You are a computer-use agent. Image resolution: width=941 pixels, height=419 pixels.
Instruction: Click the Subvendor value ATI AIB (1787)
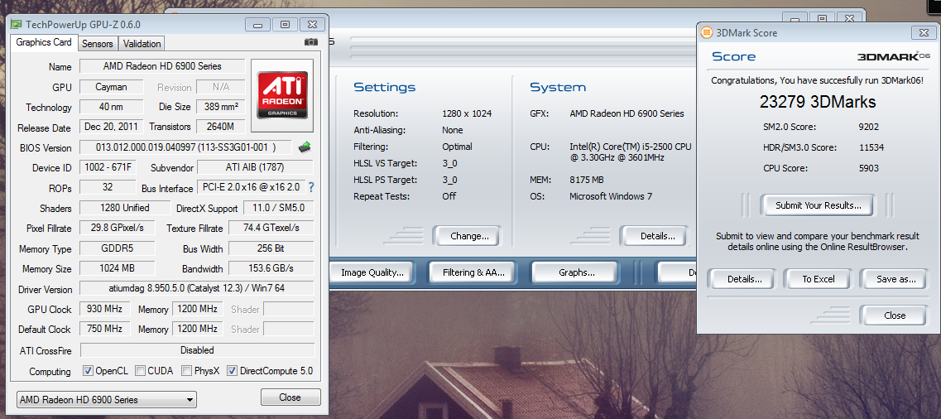click(255, 167)
